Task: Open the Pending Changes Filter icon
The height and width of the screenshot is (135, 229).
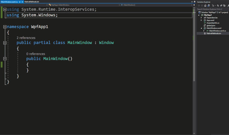Action: 213,6
